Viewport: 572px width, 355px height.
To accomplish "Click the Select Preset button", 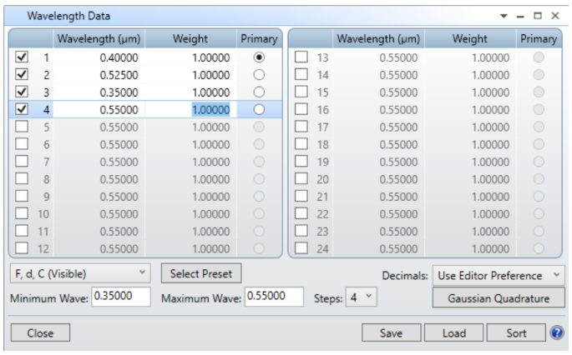I will (201, 273).
